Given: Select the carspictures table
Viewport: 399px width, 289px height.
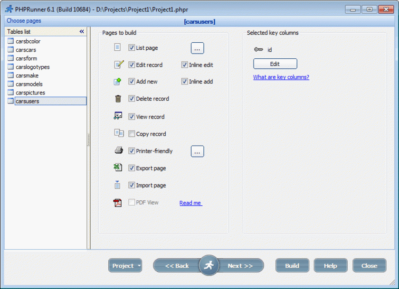Looking at the screenshot, I should pos(30,93).
